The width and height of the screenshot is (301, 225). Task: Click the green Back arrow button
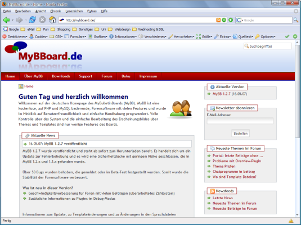click(6, 20)
